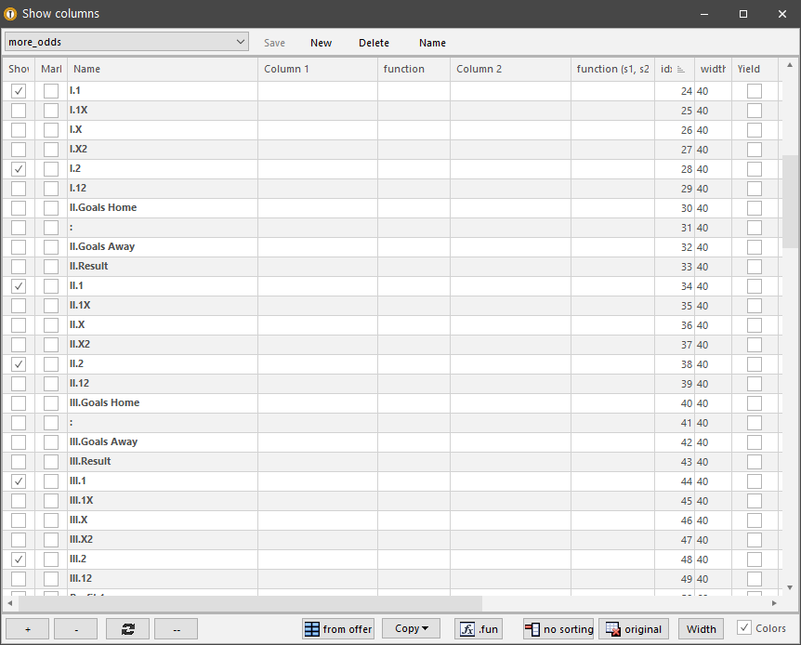Image resolution: width=801 pixels, height=645 pixels.
Task: Click the 'from offer' table icon button
Action: [337, 629]
